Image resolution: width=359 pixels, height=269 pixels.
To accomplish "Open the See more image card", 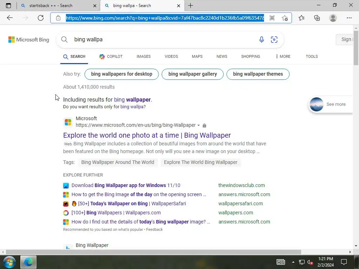I will pyautogui.click(x=331, y=104).
